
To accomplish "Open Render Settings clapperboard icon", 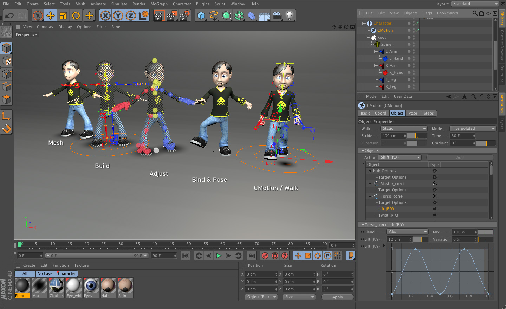I will click(x=184, y=16).
